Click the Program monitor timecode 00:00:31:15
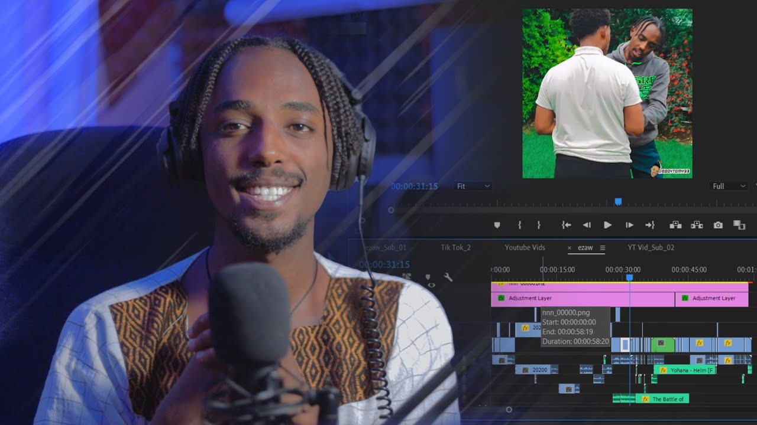 414,186
